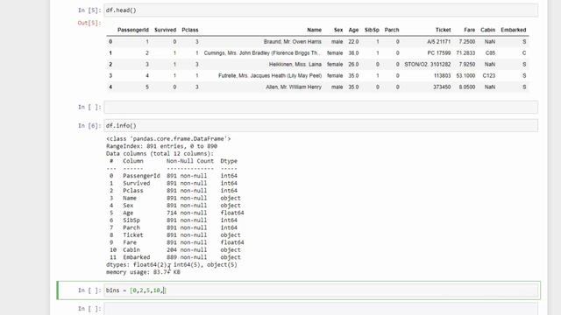The image size is (561, 315).
Task: Click the Pclass column header
Action: click(x=190, y=30)
